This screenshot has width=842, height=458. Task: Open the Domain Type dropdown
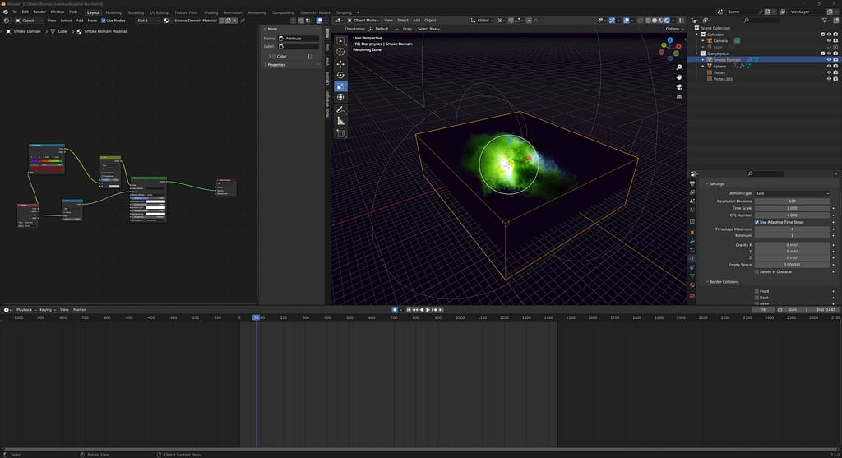(x=793, y=193)
